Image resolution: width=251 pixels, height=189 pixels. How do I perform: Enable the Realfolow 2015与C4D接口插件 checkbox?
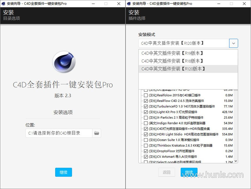coord(146,95)
